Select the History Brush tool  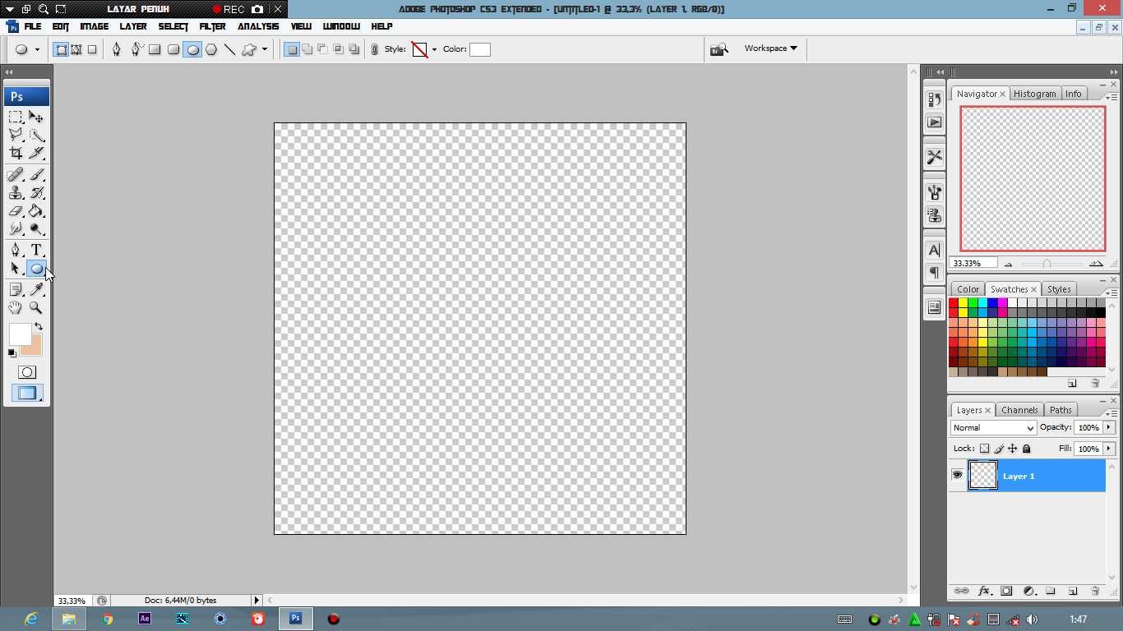[x=36, y=193]
